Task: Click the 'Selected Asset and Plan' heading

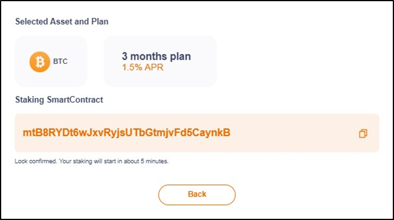Action: click(62, 21)
